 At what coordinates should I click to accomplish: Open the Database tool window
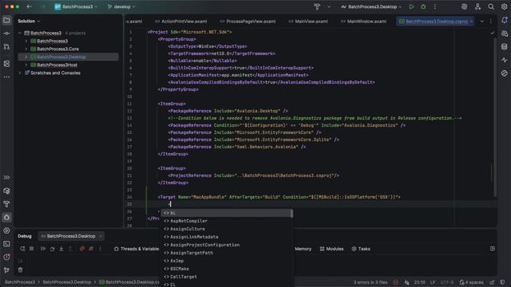(504, 47)
